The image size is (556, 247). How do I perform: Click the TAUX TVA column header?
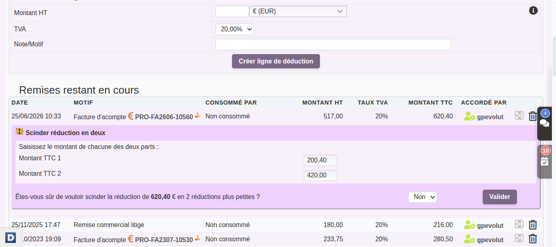pyautogui.click(x=373, y=103)
